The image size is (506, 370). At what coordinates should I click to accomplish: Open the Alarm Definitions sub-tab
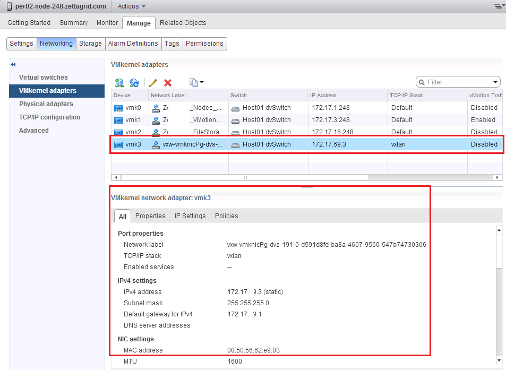point(133,44)
